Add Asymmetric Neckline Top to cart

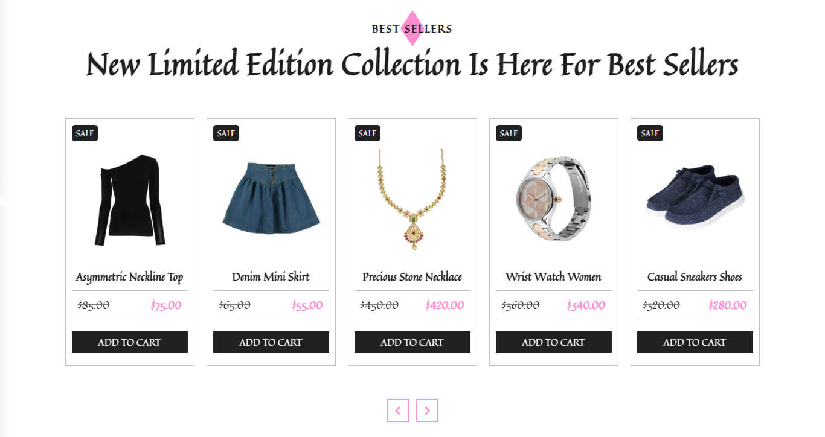tap(130, 342)
